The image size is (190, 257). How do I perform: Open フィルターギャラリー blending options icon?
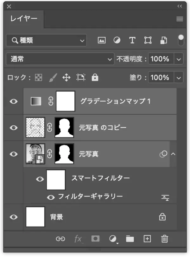click(165, 198)
